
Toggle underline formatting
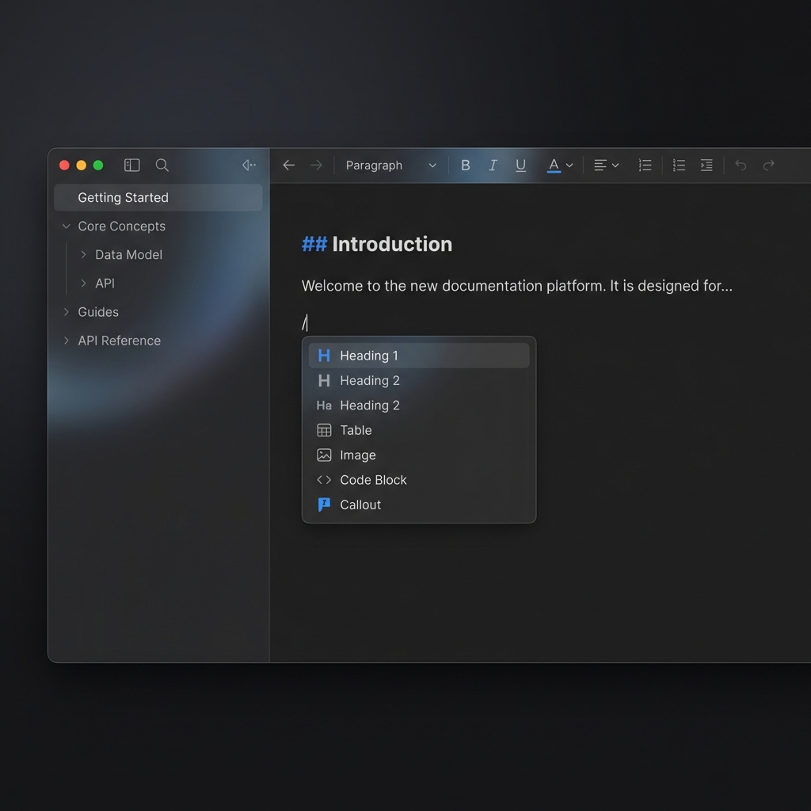click(520, 166)
